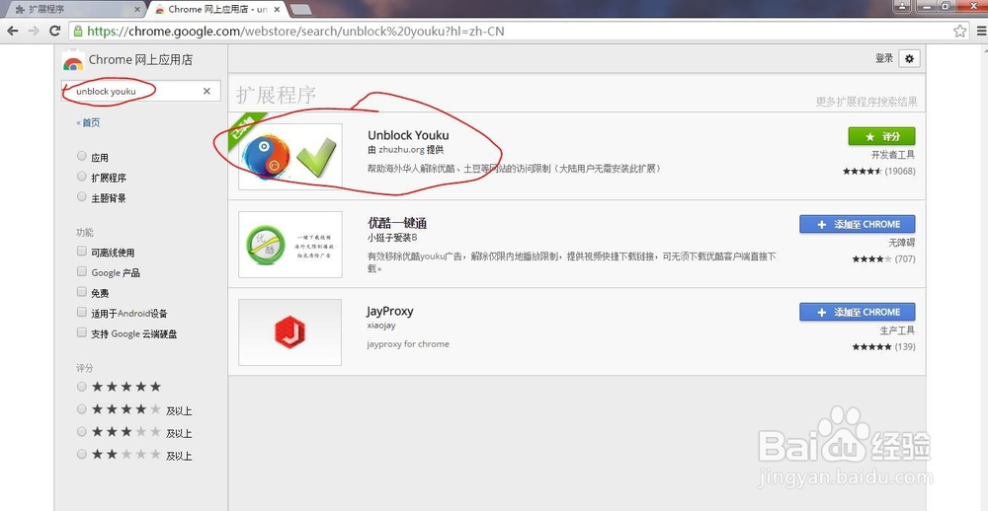Viewport: 988px width, 511px height.
Task: Filter by four stars 及以上 rating
Action: tap(81, 409)
